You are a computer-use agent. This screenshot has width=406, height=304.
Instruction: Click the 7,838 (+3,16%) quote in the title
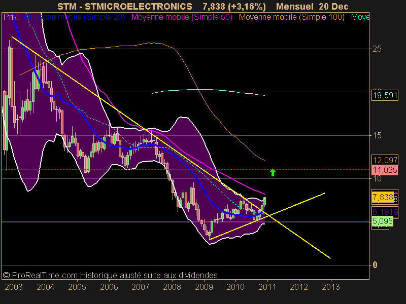pos(234,6)
